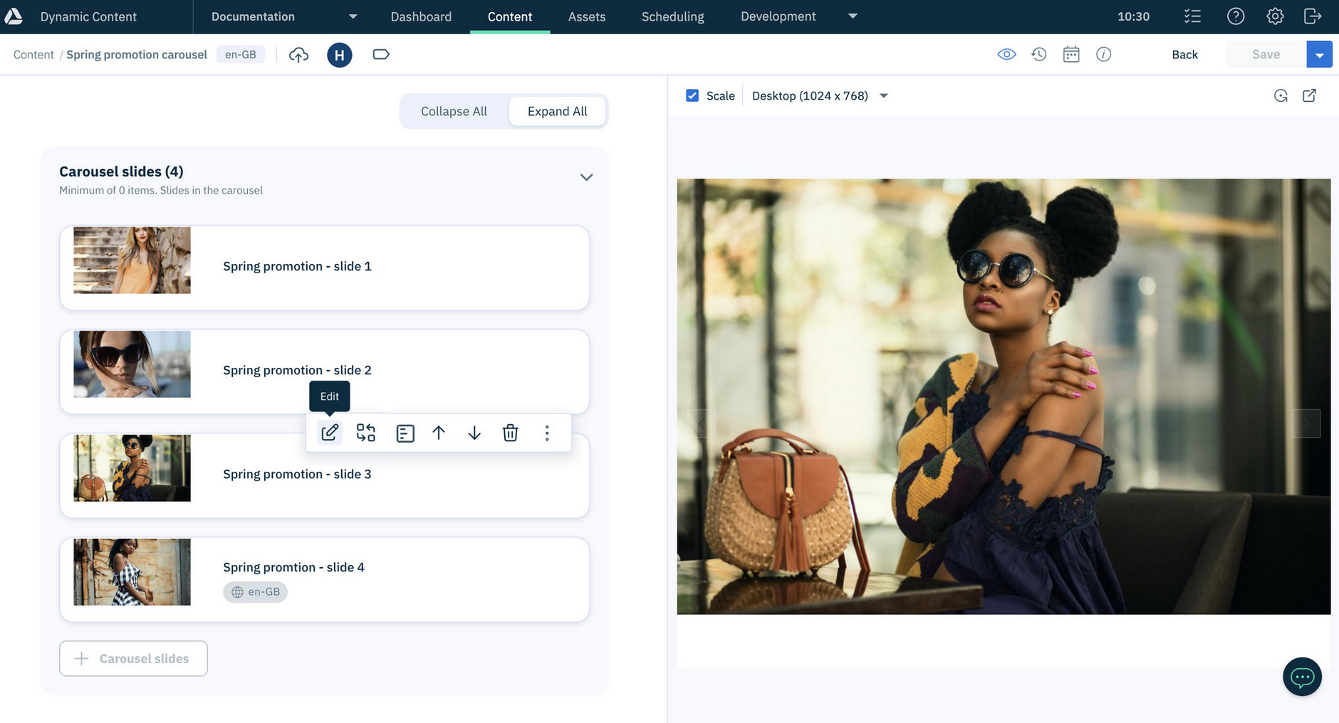Move slide up with the up arrow

point(439,433)
